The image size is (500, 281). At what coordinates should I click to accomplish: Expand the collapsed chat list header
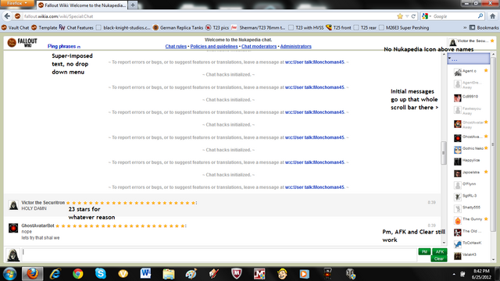tap(469, 59)
